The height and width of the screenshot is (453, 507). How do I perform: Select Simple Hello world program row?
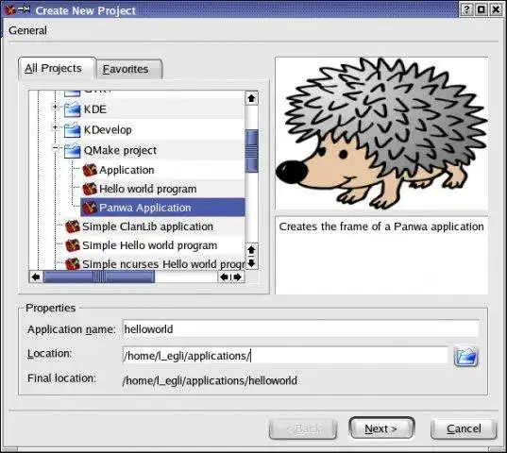pyautogui.click(x=150, y=245)
